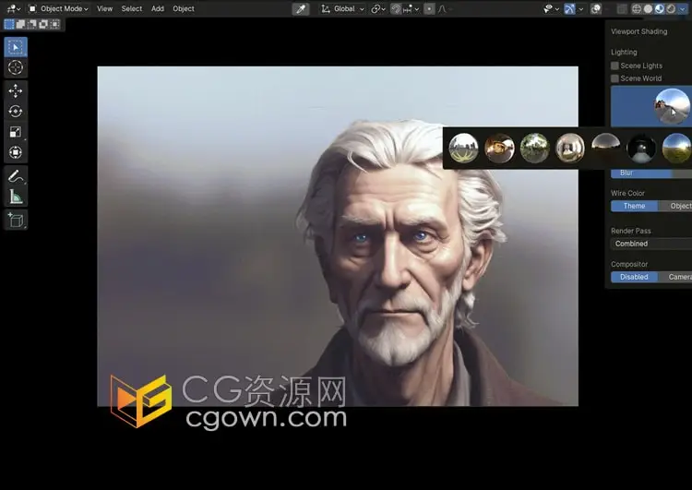Select the city skyline HDRI sphere
Screen dimensions: 692x490
pyautogui.click(x=463, y=149)
